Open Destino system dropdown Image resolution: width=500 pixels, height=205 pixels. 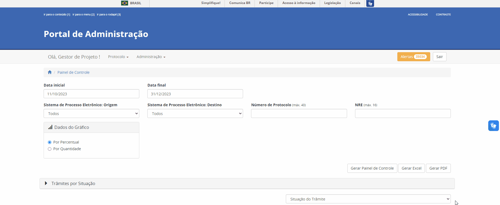pyautogui.click(x=195, y=113)
